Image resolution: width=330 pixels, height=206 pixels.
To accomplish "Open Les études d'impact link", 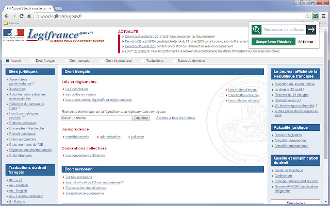I will (243, 90).
